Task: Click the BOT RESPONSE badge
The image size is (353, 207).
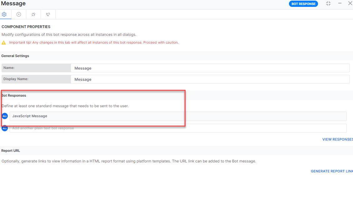Action: pos(303,4)
